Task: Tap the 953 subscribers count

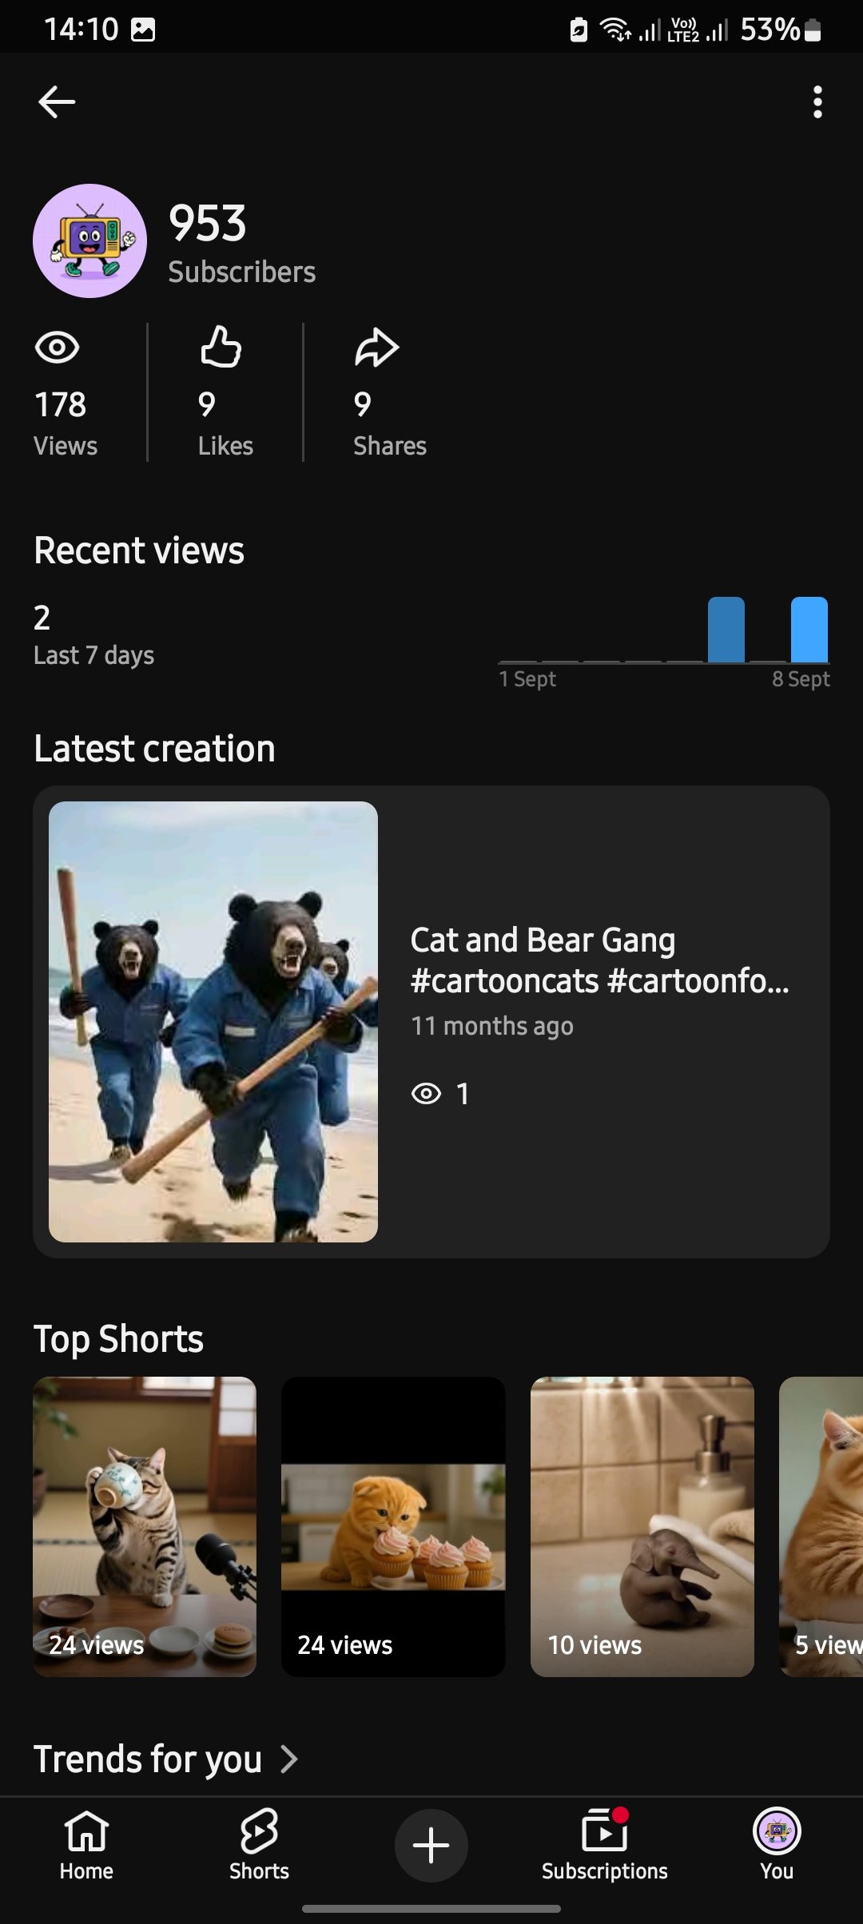Action: coord(208,223)
